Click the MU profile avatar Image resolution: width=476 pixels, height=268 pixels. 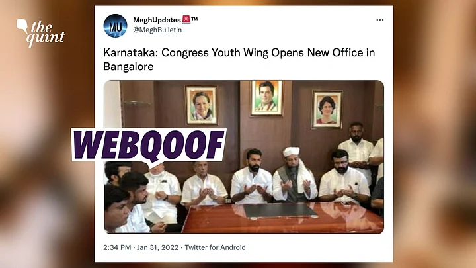point(115,26)
